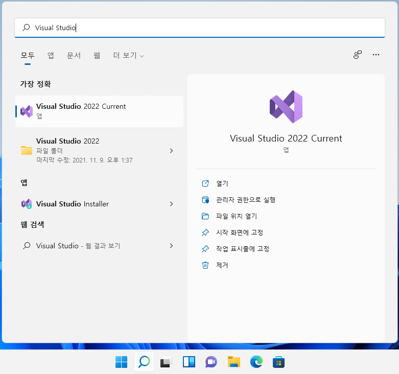Click the open (열기) arrow icon

(x=205, y=183)
